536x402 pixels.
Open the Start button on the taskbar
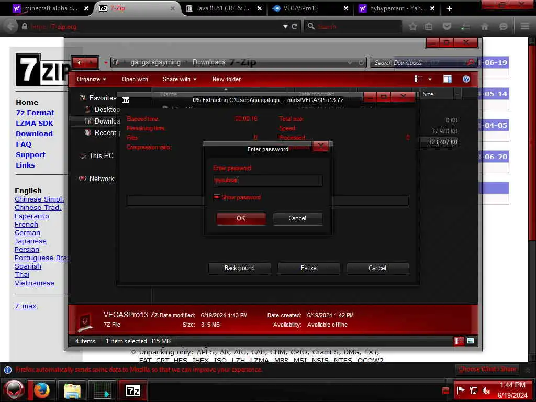(x=14, y=390)
